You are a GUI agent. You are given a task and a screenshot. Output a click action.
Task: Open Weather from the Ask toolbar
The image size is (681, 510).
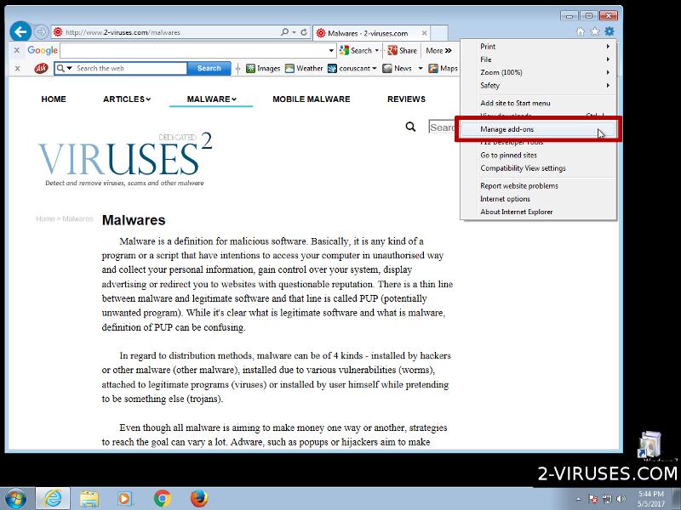coord(304,68)
